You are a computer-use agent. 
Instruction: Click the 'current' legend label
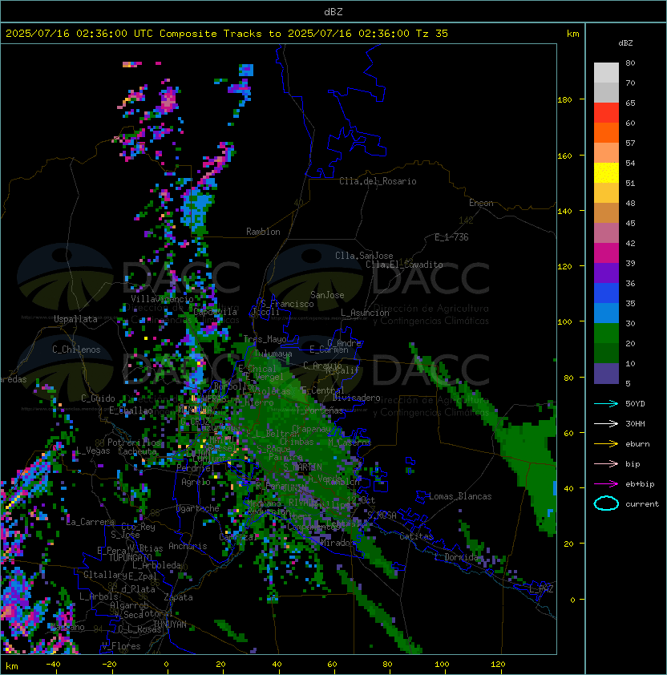point(642,504)
